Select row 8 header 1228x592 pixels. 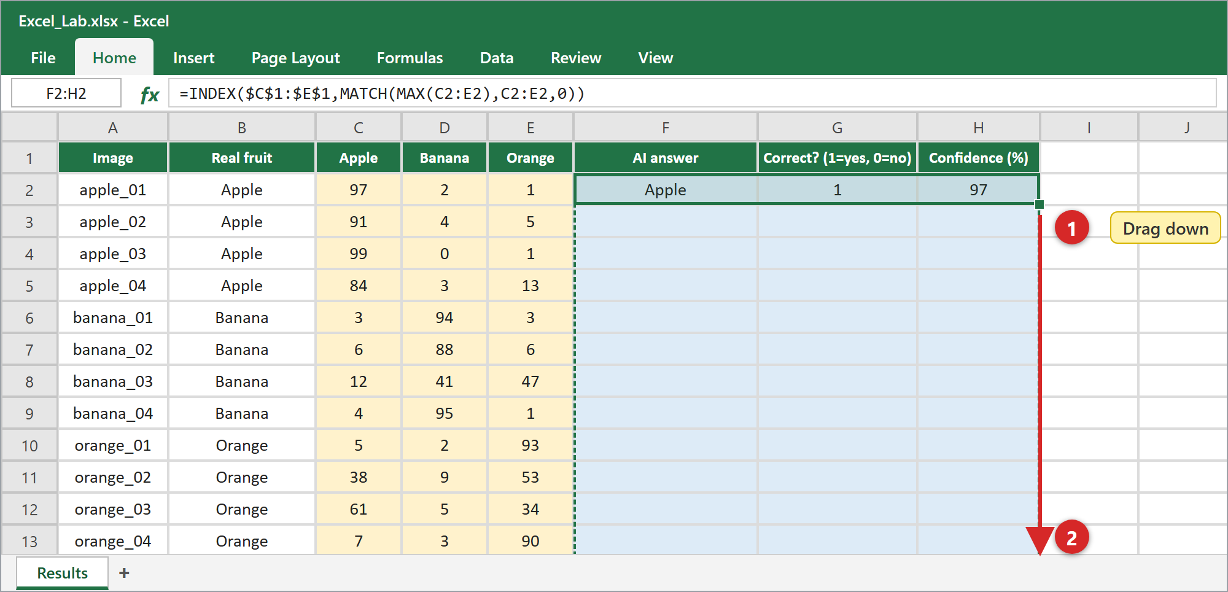tap(29, 381)
